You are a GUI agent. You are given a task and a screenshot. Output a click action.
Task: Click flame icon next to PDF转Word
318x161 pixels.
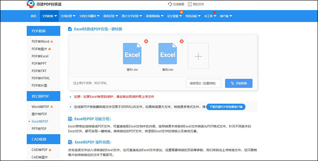tap(51, 42)
